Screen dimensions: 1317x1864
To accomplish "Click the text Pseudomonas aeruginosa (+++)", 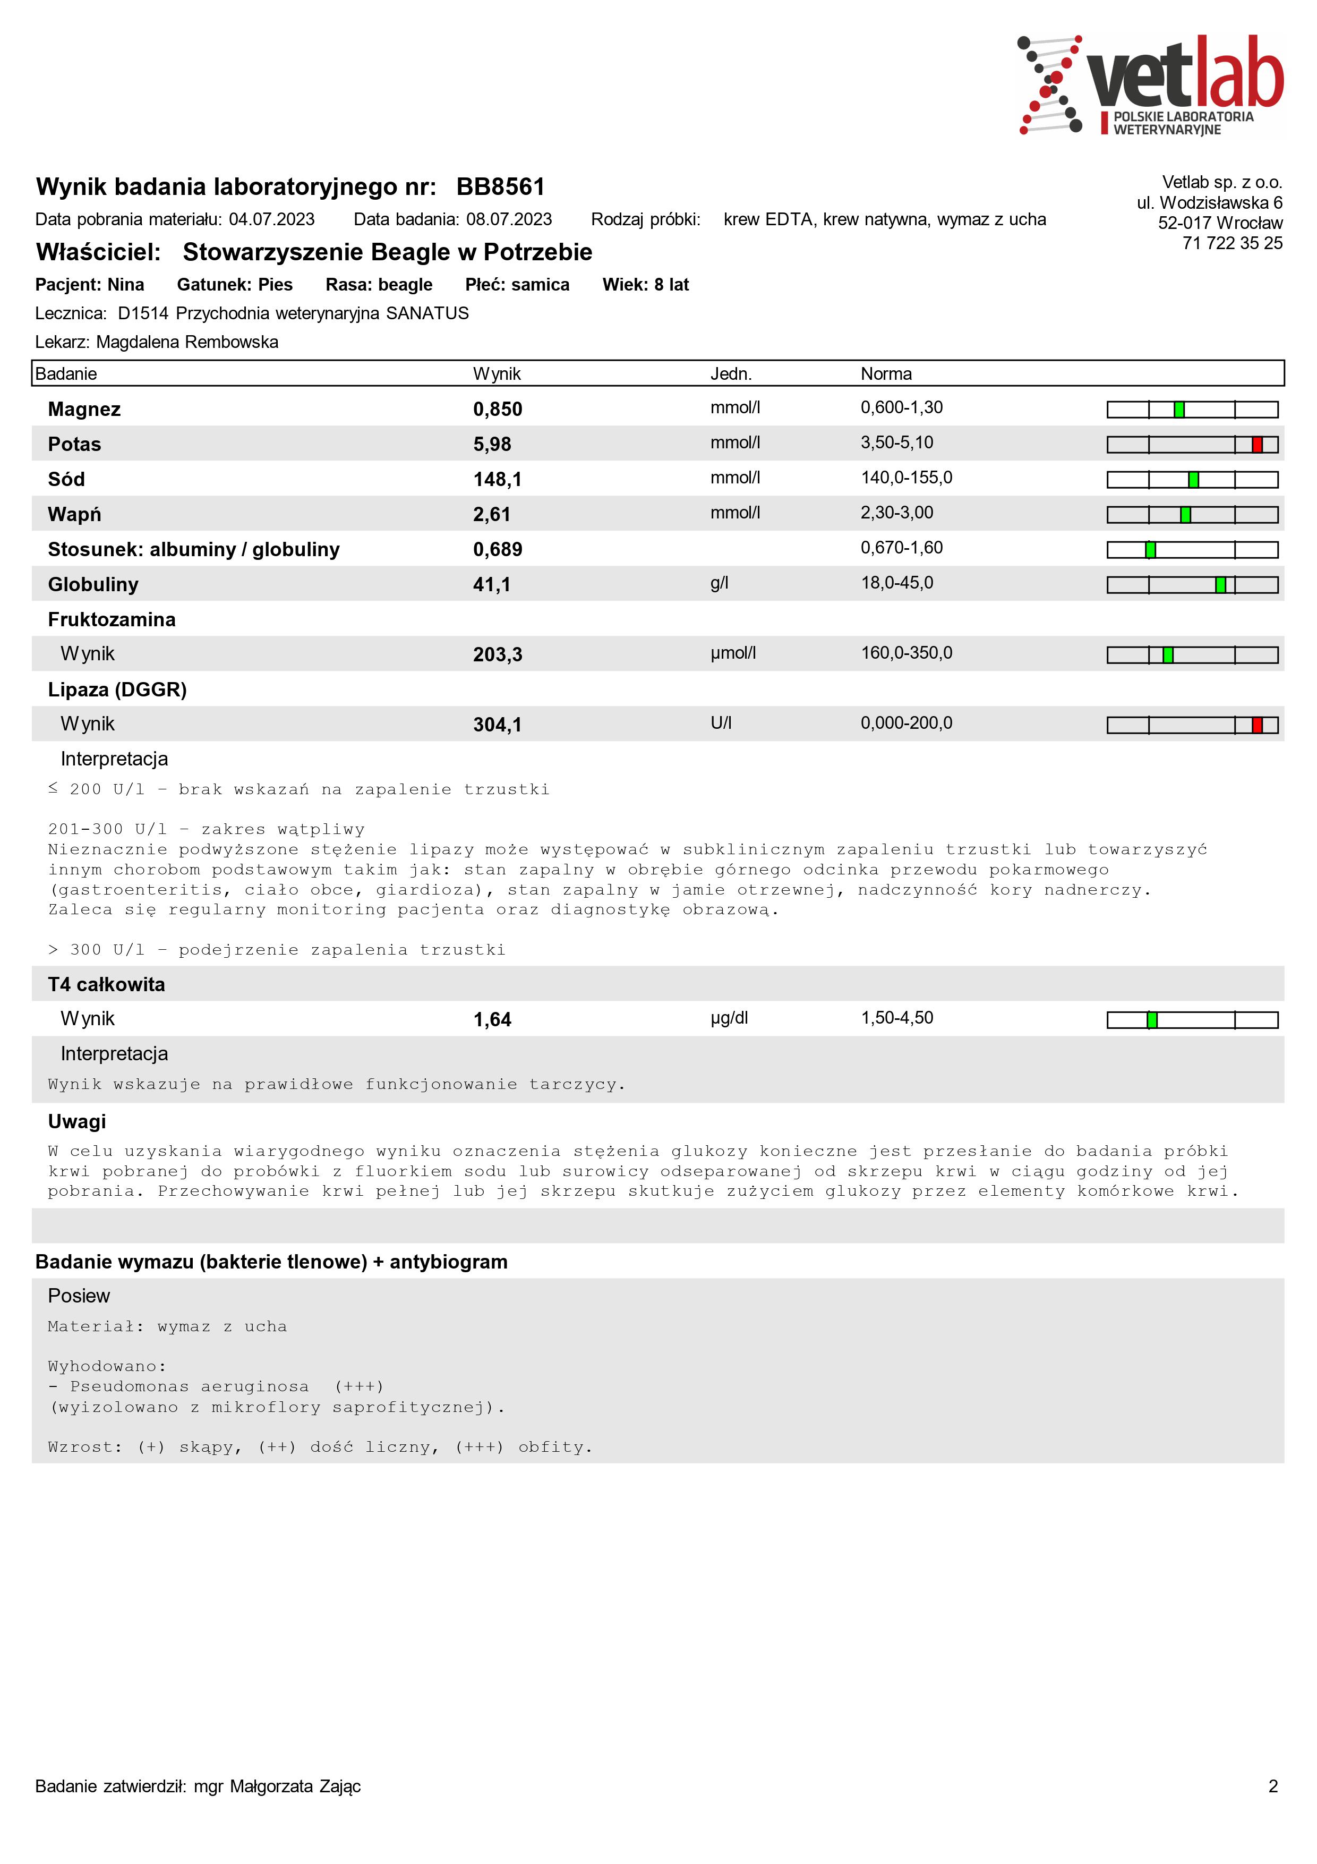I will coord(226,1386).
